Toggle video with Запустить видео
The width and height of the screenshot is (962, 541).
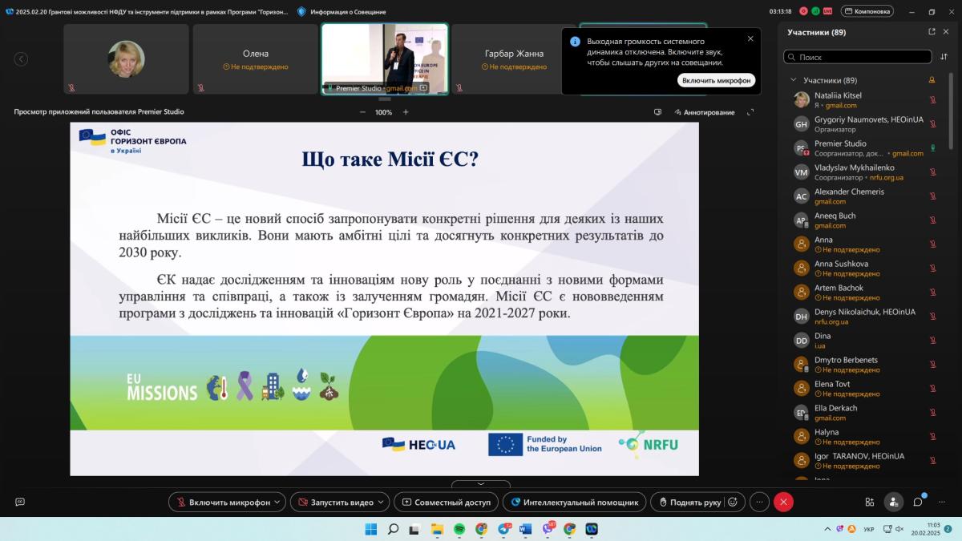pyautogui.click(x=334, y=502)
